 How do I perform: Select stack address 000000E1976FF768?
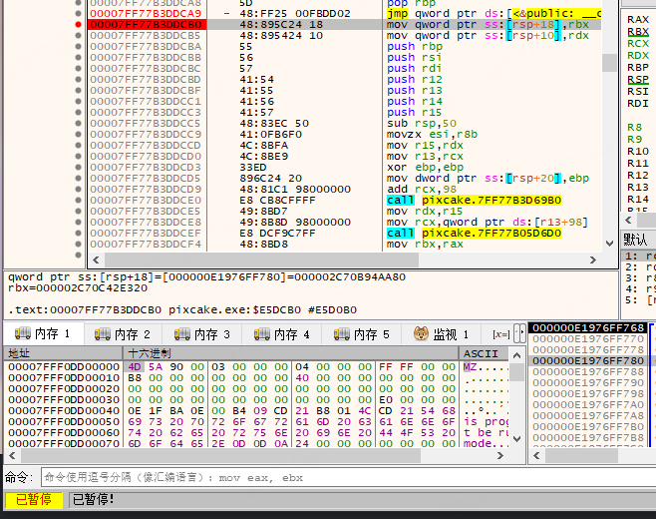point(588,327)
